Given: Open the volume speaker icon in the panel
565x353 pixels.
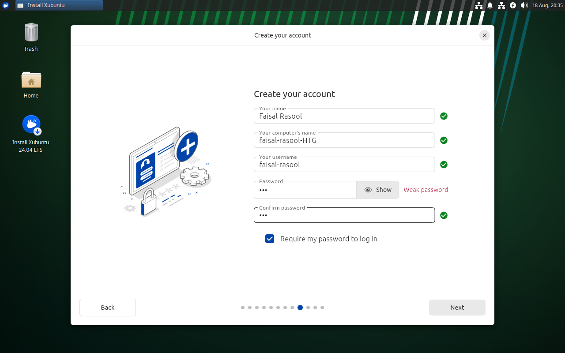Looking at the screenshot, I should [524, 5].
